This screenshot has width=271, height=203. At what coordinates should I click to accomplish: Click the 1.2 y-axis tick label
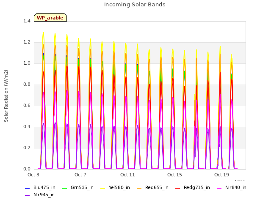(x=27, y=42)
